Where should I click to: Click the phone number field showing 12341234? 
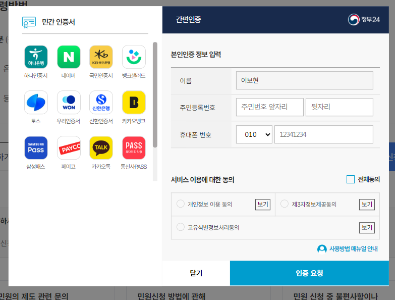[x=324, y=134]
